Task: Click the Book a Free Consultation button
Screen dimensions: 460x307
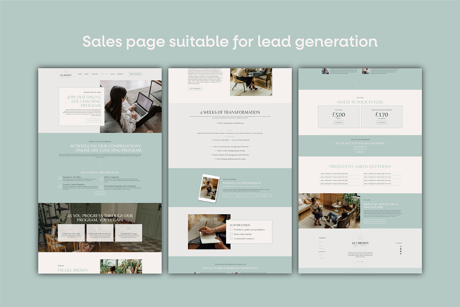Action: coord(374,221)
